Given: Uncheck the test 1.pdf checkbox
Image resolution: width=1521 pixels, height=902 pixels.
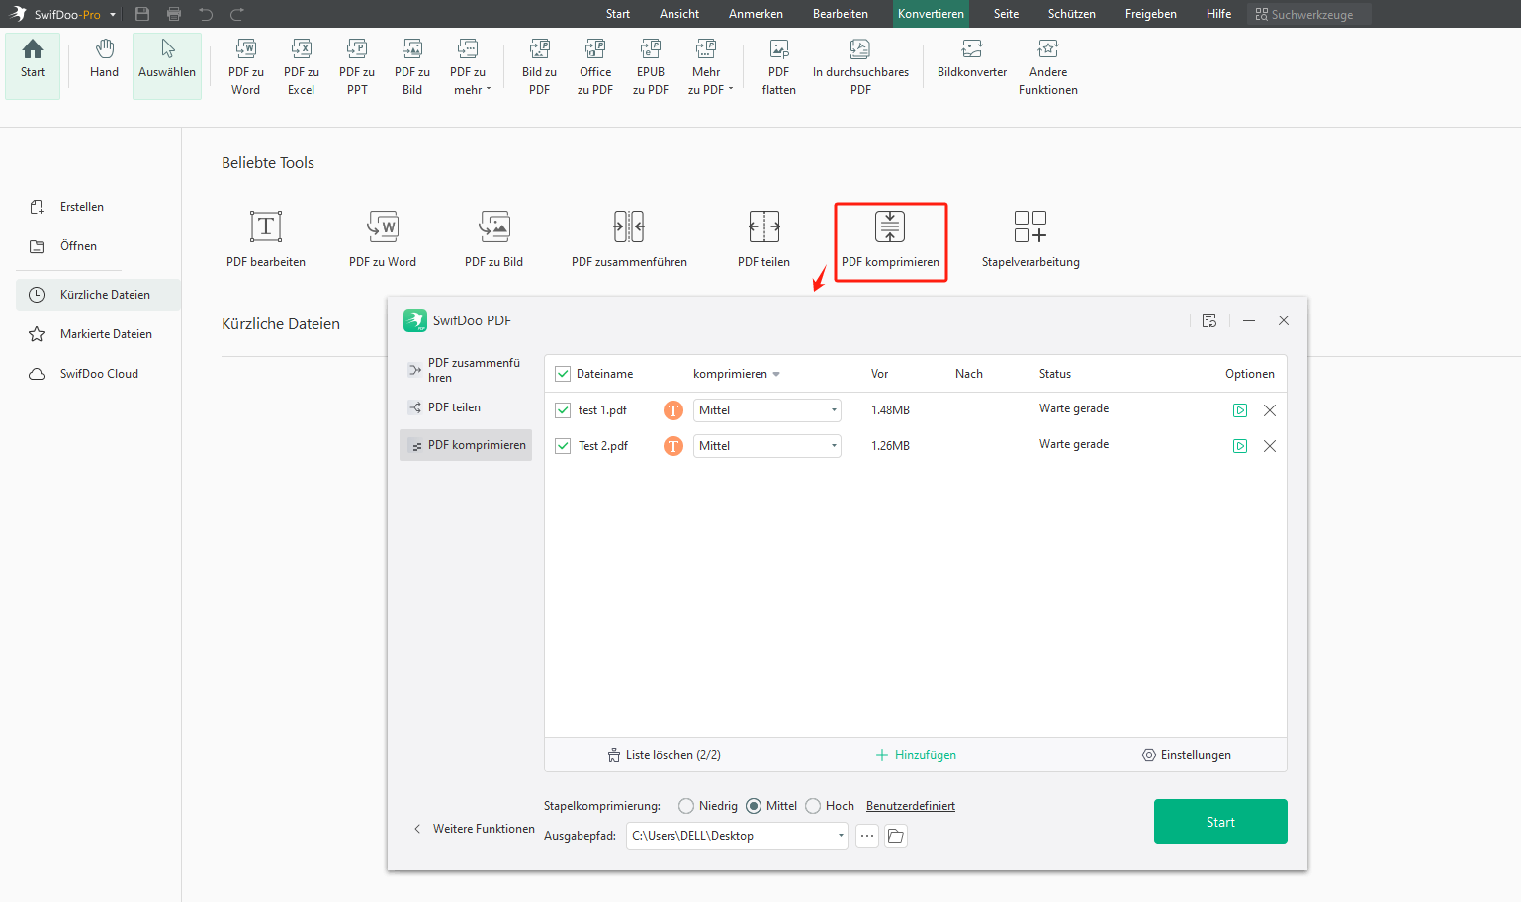Looking at the screenshot, I should coord(563,410).
